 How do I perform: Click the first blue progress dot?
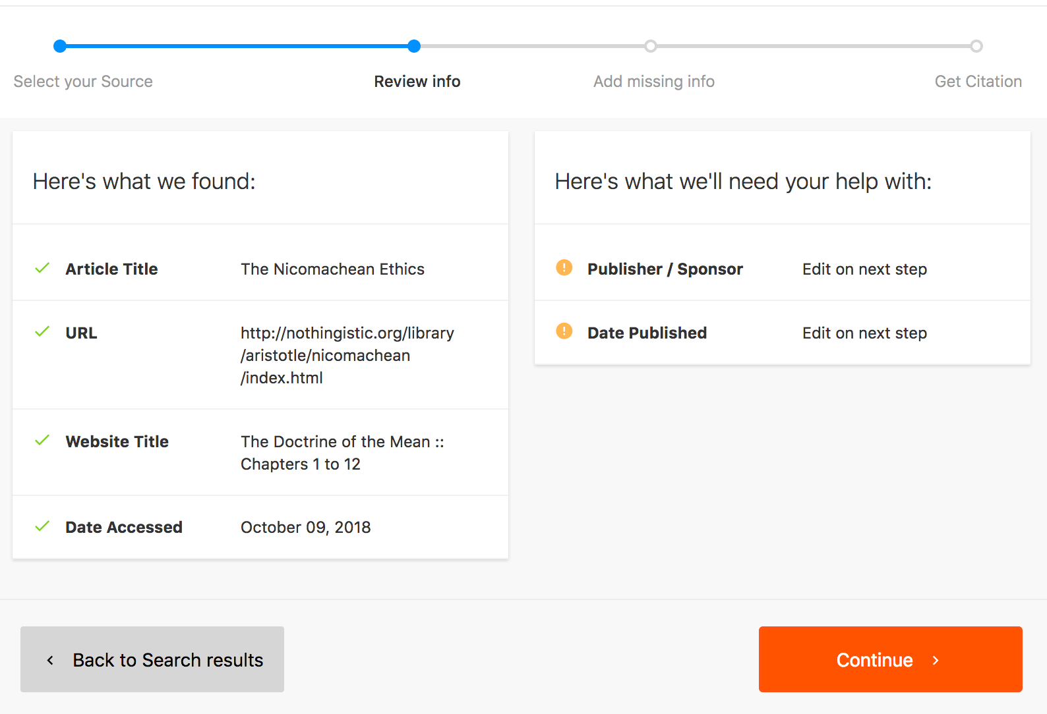tap(60, 46)
